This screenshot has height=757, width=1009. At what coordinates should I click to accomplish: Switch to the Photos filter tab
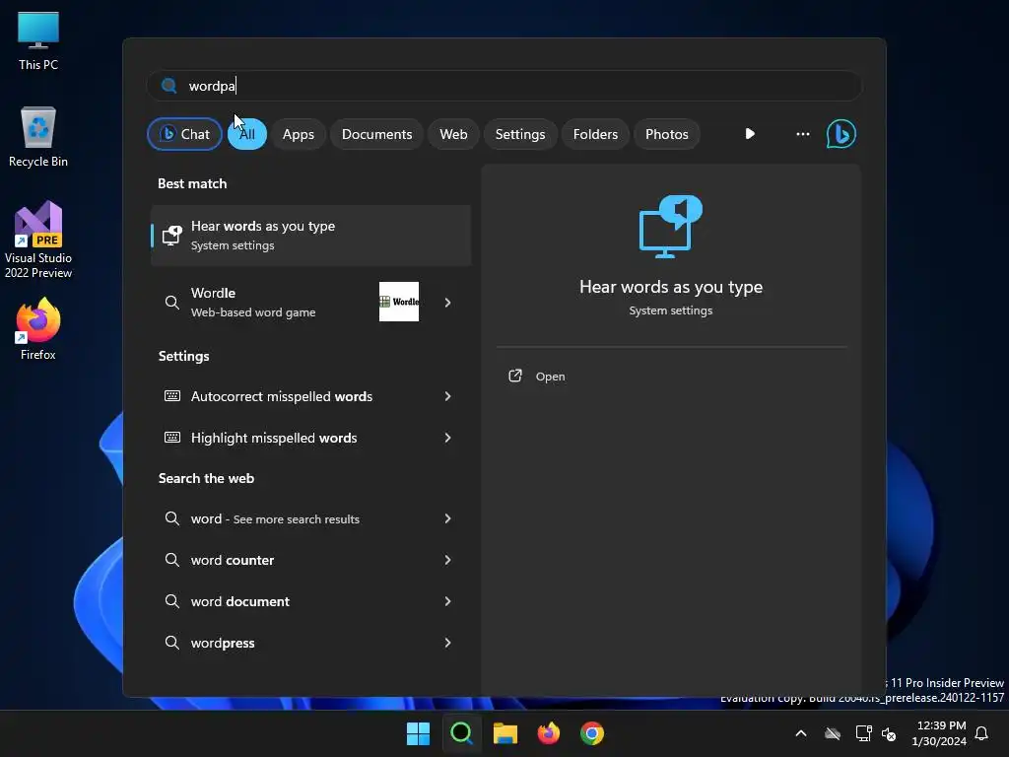pyautogui.click(x=667, y=134)
